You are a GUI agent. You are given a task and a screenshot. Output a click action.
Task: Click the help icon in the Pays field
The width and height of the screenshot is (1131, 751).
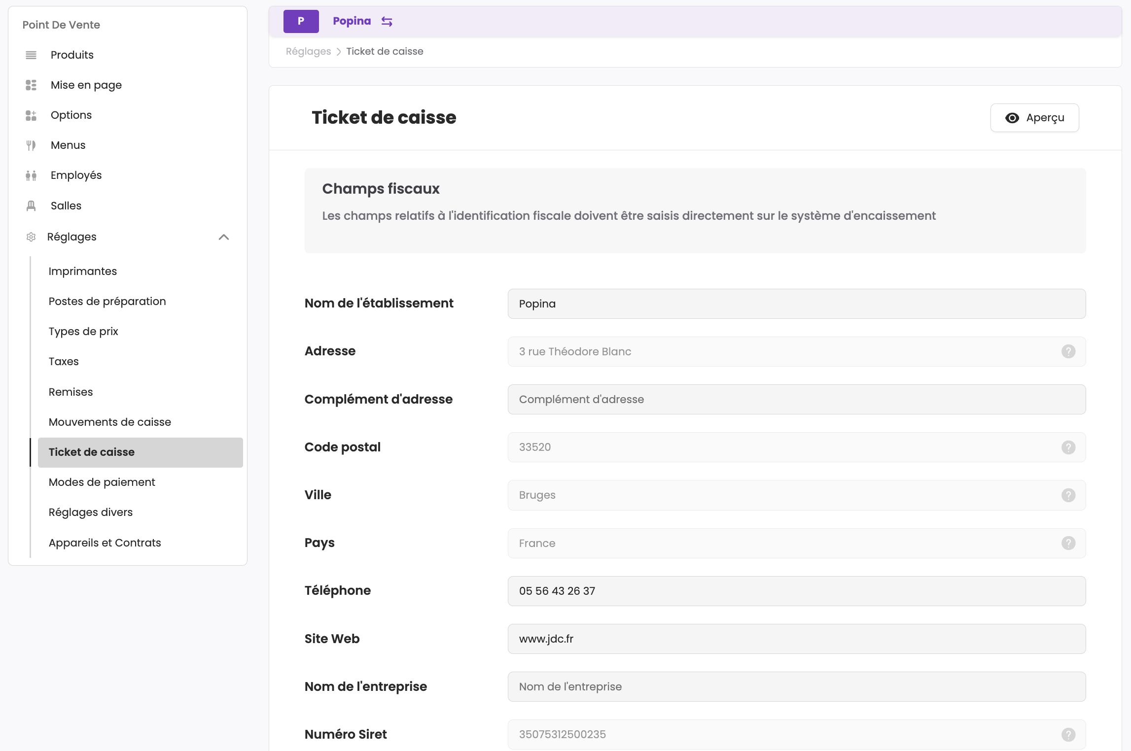pyautogui.click(x=1068, y=543)
